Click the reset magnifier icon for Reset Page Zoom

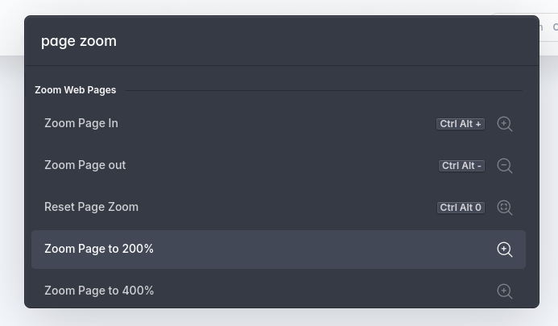click(x=505, y=208)
